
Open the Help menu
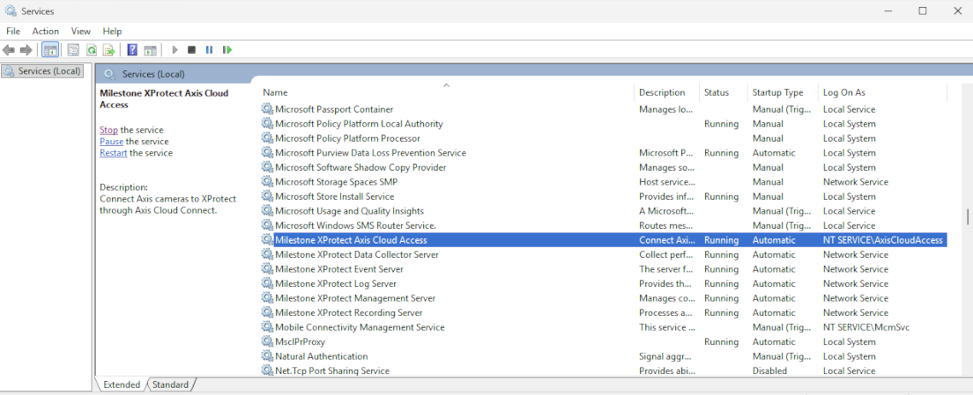click(112, 31)
